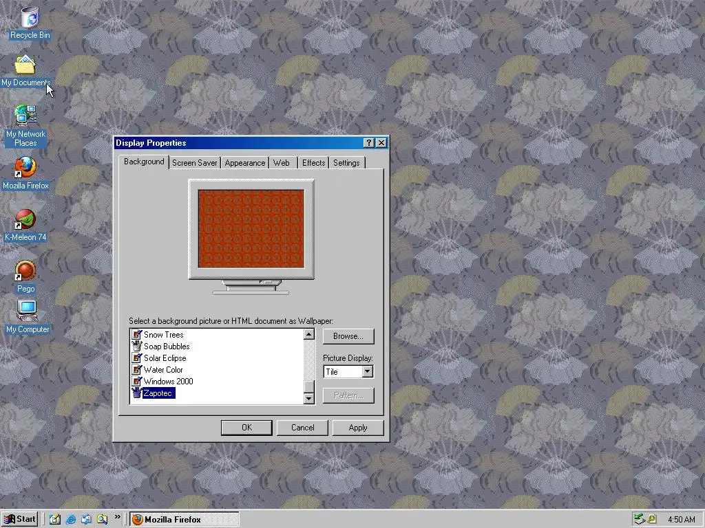Click the Snow Trees wallpaper icon
Screen dimensions: 705x528
[x=137, y=335]
